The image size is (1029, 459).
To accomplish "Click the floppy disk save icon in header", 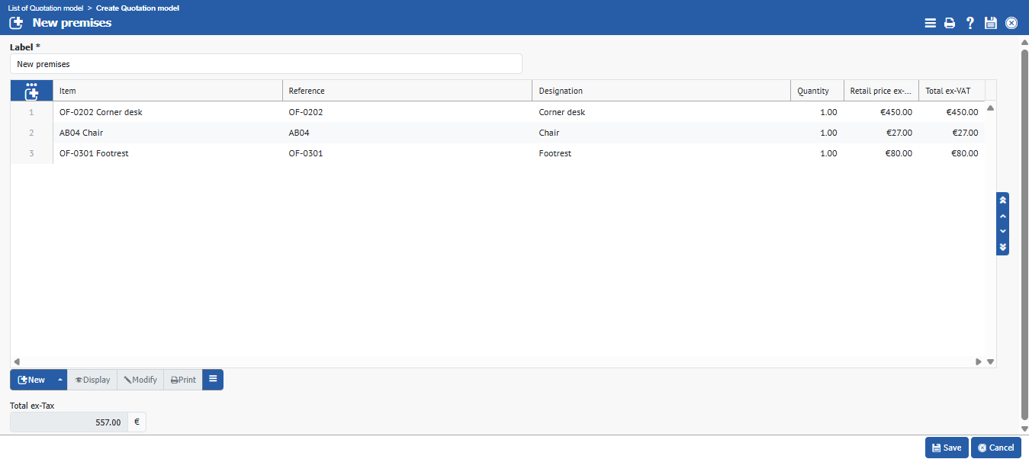I will [990, 23].
